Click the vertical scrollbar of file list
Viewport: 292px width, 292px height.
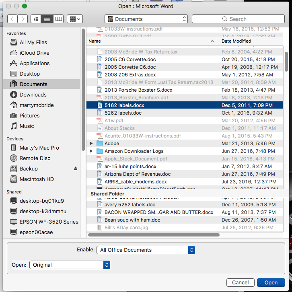[286, 62]
